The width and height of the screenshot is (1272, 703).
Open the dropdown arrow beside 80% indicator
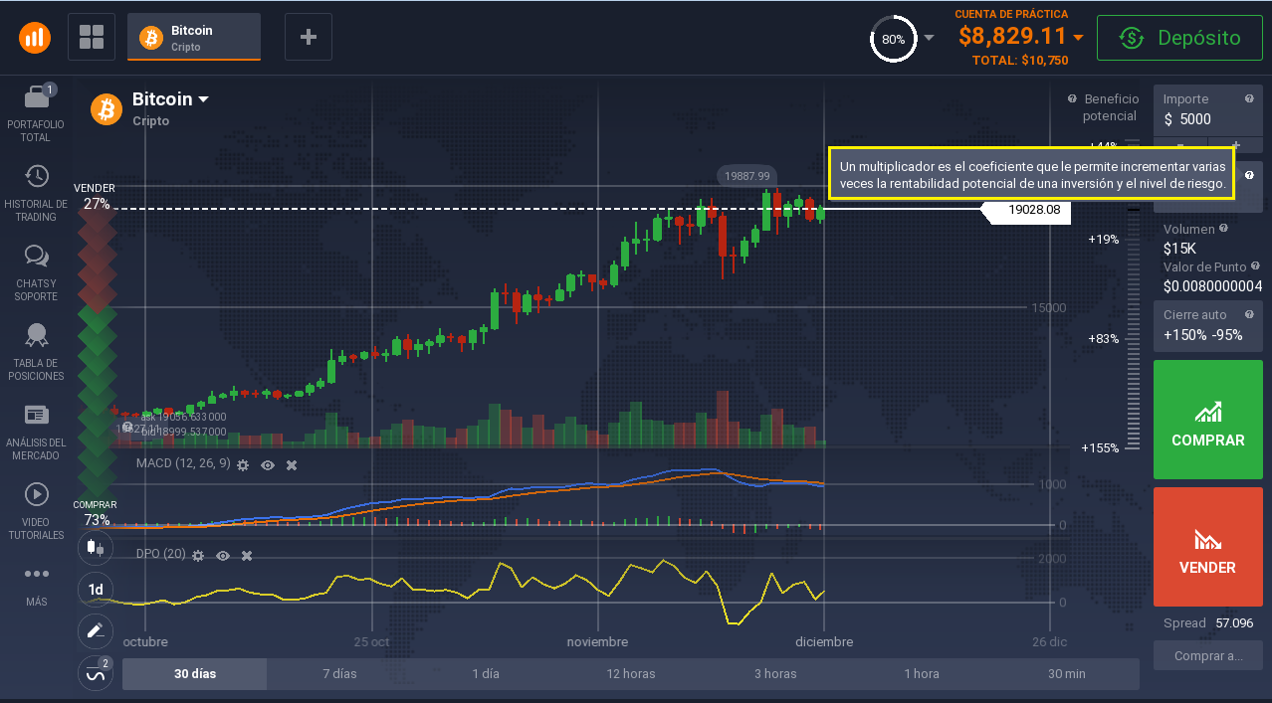(929, 38)
